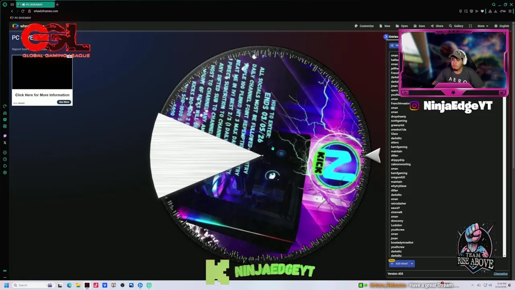The width and height of the screenshot is (515, 290).
Task: Share this wheel
Action: coord(437,26)
